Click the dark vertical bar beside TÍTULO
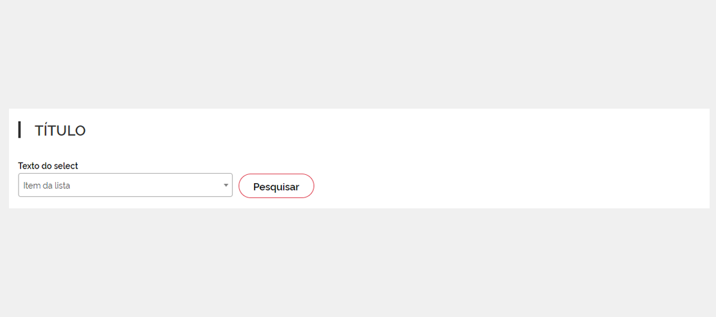Screen dimensions: 716x317 tap(19, 130)
